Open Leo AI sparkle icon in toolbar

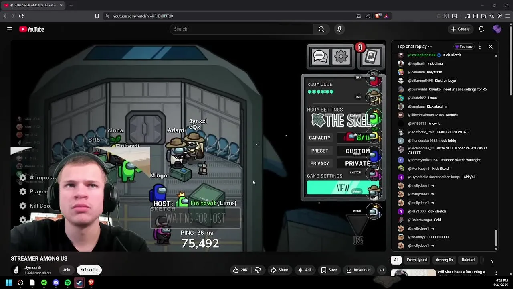pyautogui.click(x=492, y=16)
